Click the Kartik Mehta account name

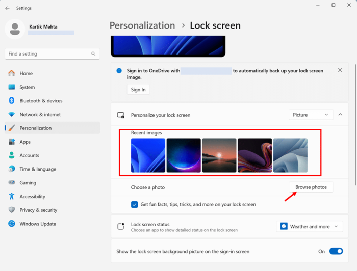pyautogui.click(x=43, y=26)
